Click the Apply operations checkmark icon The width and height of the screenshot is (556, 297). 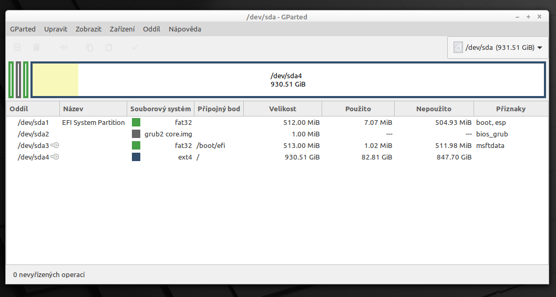pos(135,47)
